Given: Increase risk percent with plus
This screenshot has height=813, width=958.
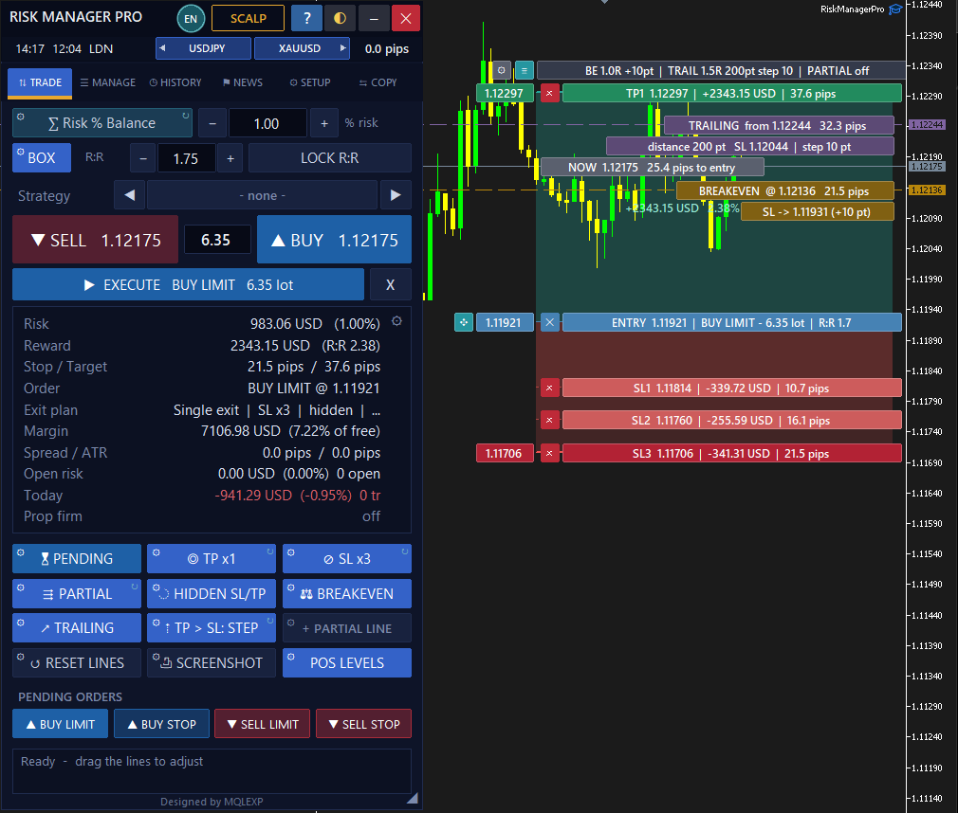Looking at the screenshot, I should [x=324, y=123].
